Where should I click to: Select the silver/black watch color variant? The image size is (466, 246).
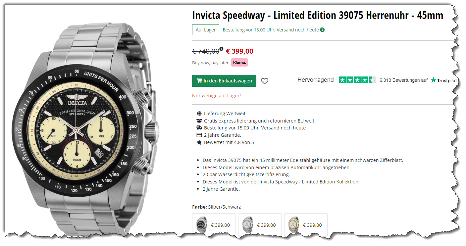click(x=214, y=225)
